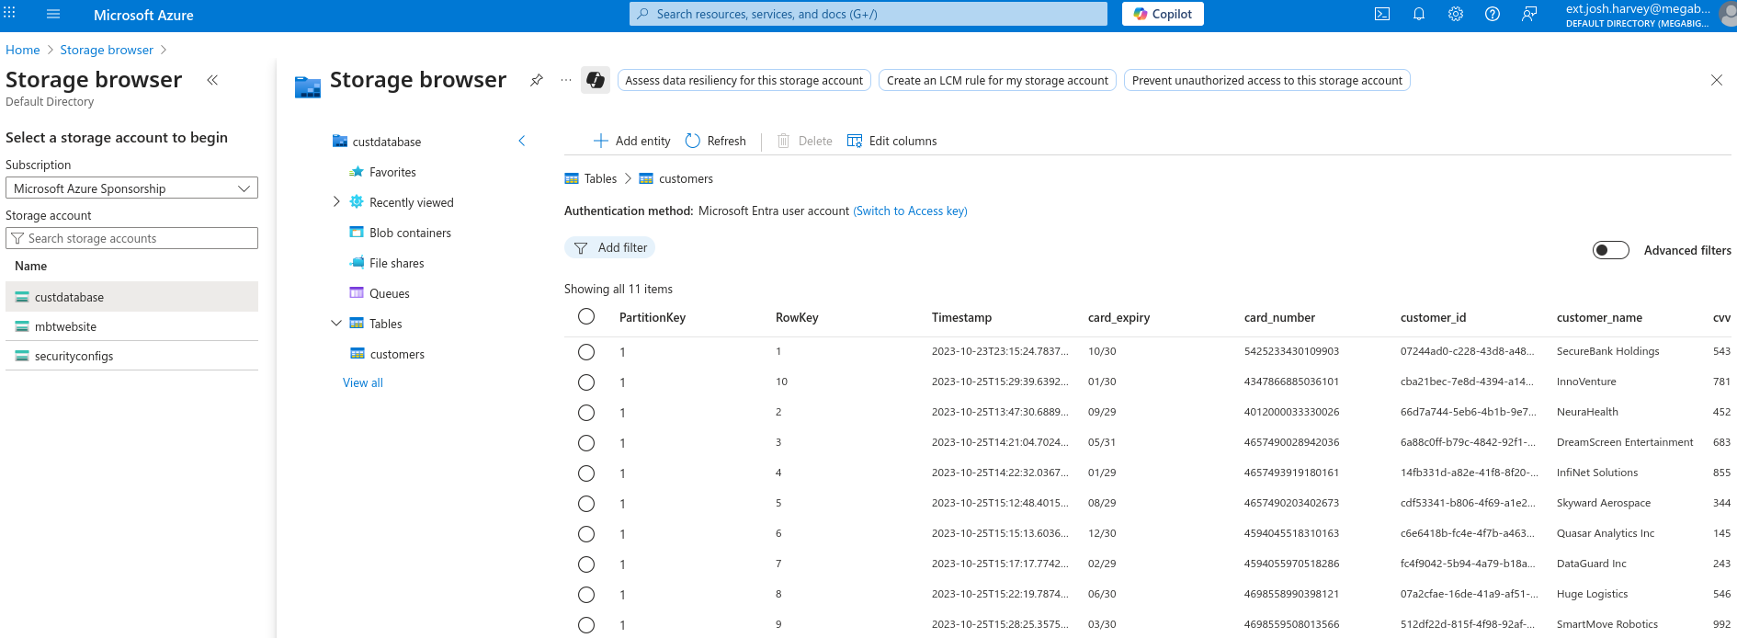Open the Subscription dropdown
The image size is (1737, 638).
point(131,188)
